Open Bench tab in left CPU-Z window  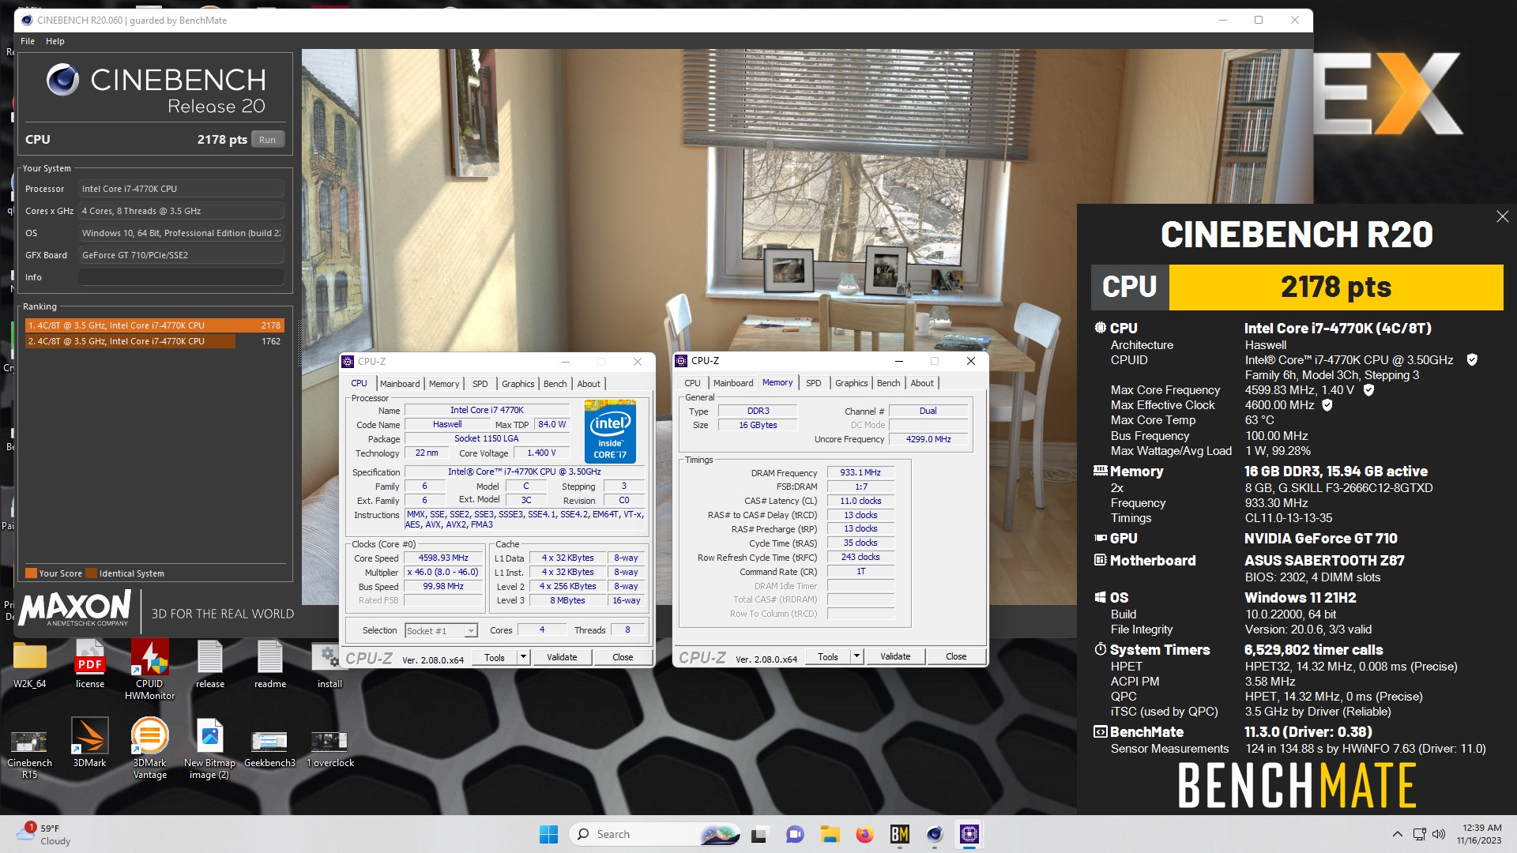point(555,384)
